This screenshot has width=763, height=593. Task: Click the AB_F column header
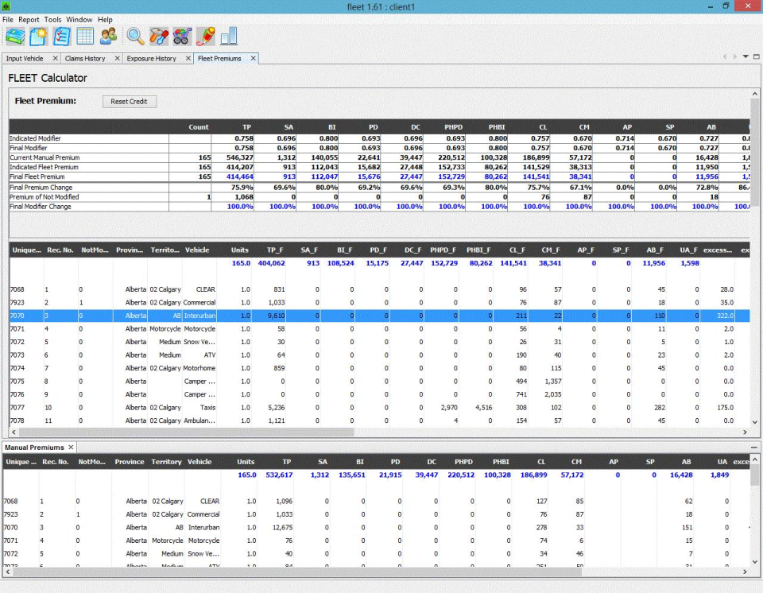click(x=654, y=250)
